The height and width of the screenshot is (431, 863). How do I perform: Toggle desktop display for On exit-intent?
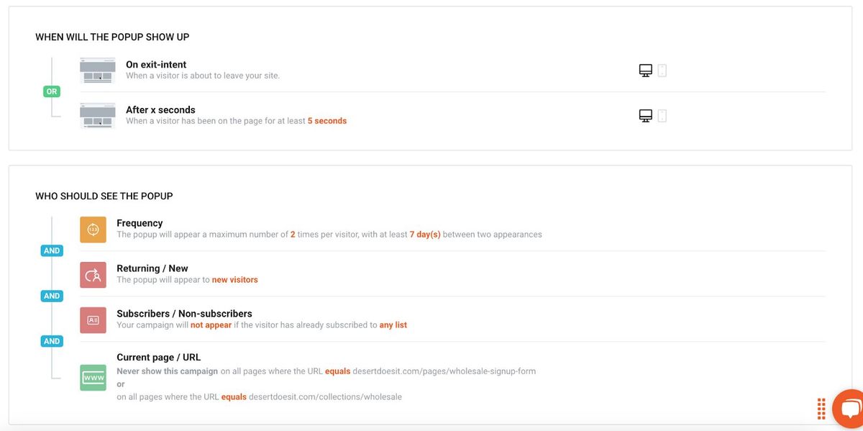646,71
